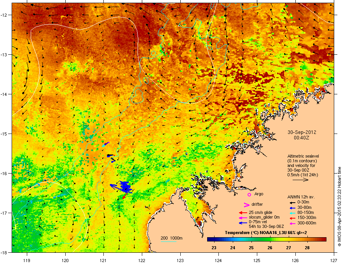Click the '300-600m' depth label

(x=307, y=223)
